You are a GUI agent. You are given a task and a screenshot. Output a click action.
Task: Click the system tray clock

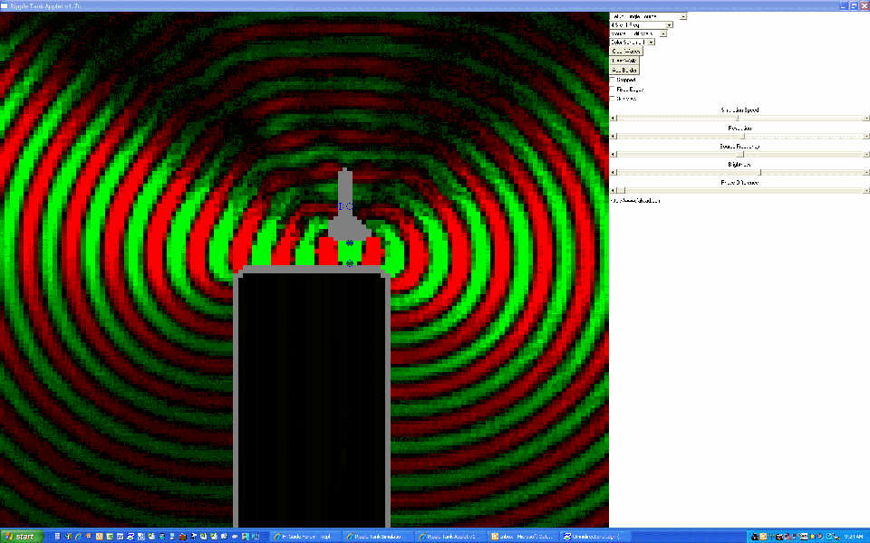click(854, 537)
